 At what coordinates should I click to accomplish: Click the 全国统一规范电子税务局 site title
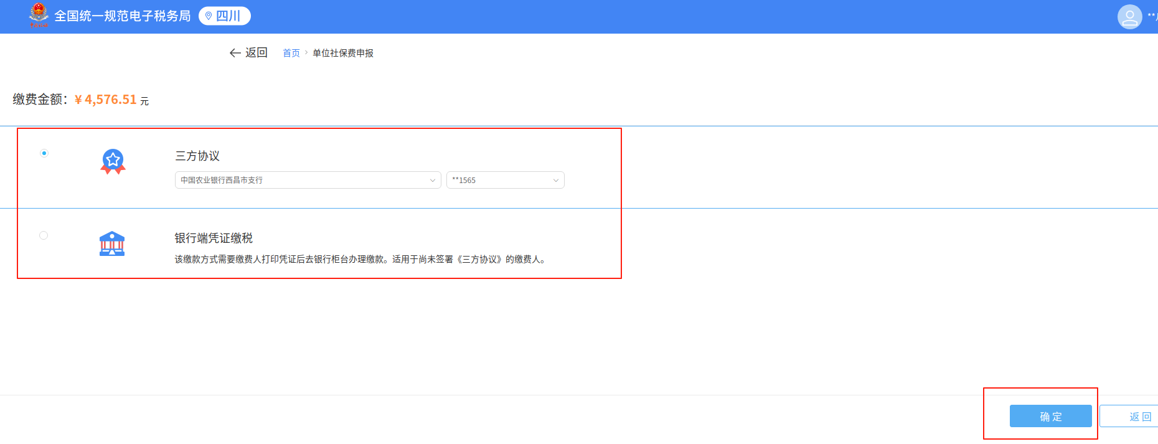[123, 16]
